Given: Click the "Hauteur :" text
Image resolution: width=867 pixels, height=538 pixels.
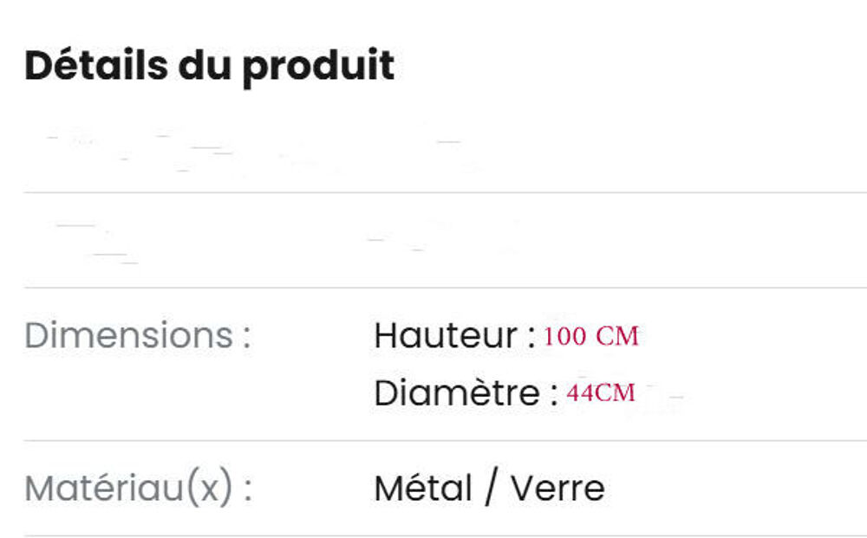Looking at the screenshot, I should 455,335.
